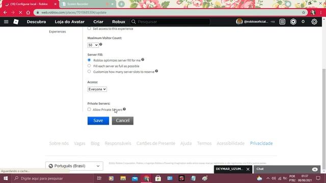Screen dimensions: 326x183
Task: Select Fill each server as full as possible
Action: (x=89, y=66)
